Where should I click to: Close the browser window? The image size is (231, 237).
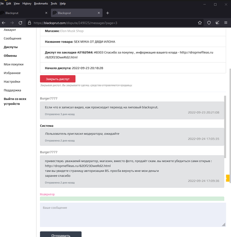coord(226,4)
